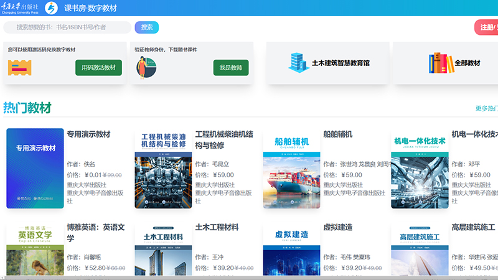Click author line 作者：肖馨瑶
This screenshot has height=280, width=498.
click(x=84, y=257)
